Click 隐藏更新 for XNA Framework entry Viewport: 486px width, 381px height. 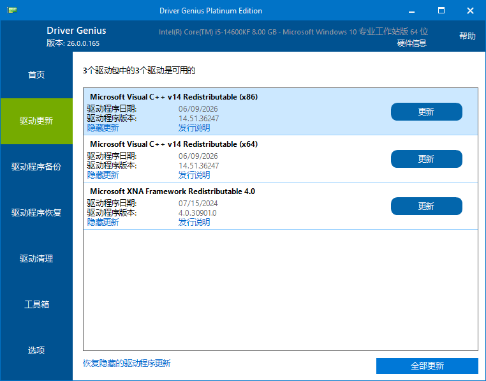pos(103,222)
